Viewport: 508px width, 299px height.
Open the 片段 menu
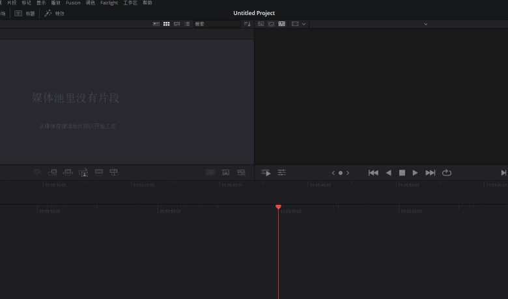[12, 3]
